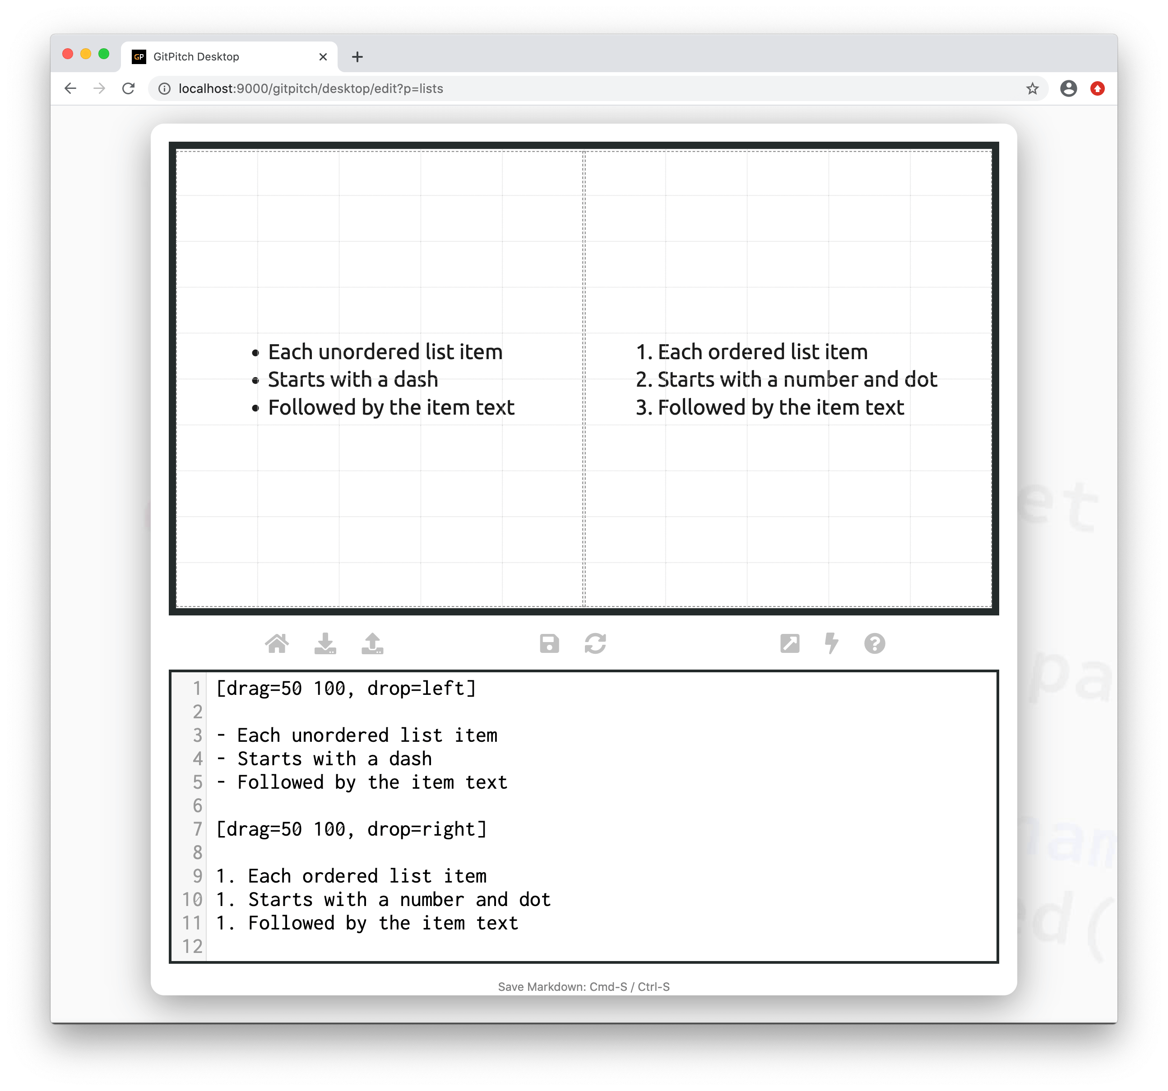Screen dimensions: 1168x1091
Task: Click the upload icon
Action: coord(371,644)
